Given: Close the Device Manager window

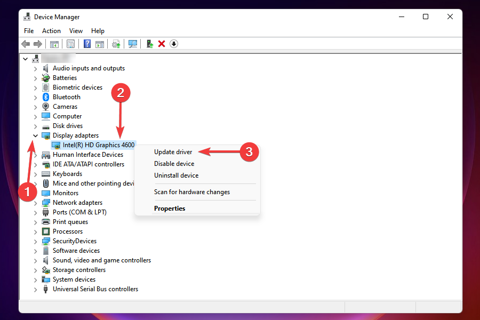Looking at the screenshot, I should 450,17.
